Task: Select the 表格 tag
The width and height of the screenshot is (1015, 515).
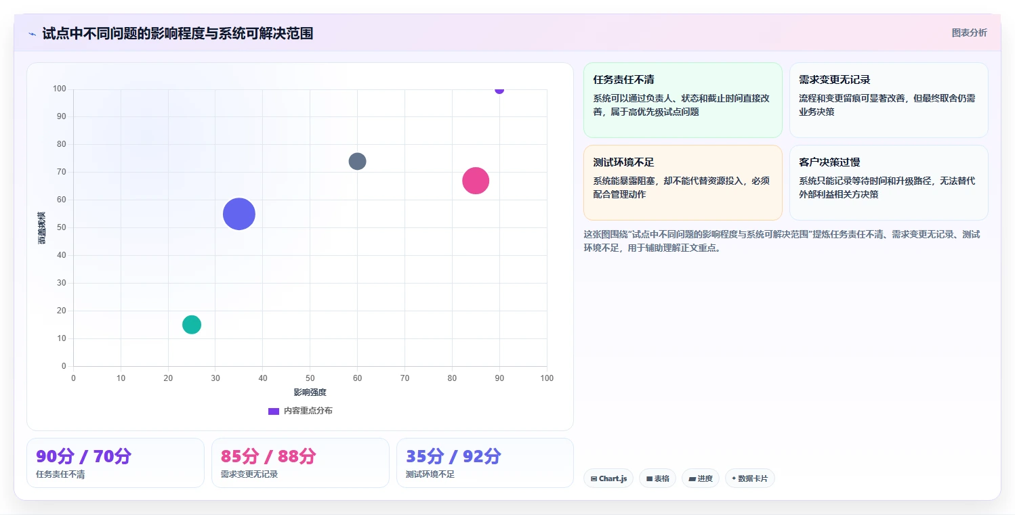Action: [x=657, y=478]
